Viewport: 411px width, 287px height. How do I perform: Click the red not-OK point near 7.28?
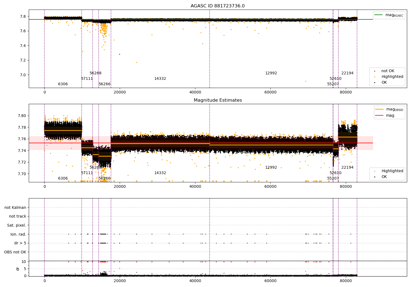[119, 54]
